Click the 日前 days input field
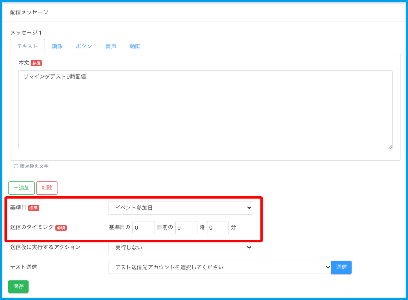408x300 pixels. (x=143, y=228)
